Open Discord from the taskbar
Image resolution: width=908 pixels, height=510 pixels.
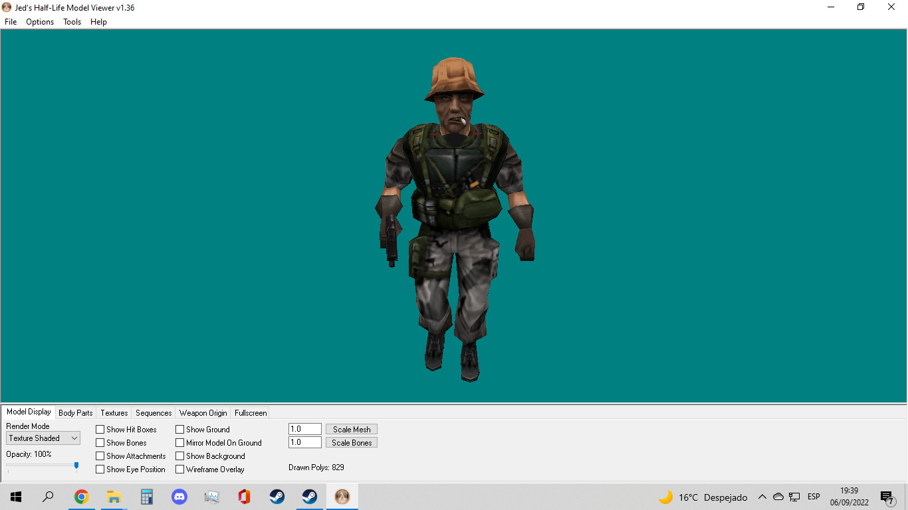[x=179, y=496]
